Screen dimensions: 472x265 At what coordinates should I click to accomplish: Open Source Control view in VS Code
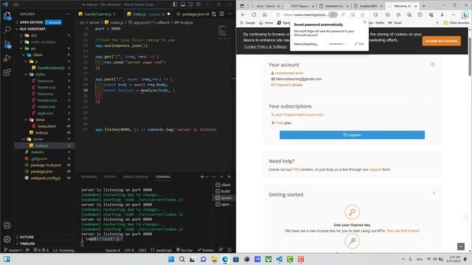pos(7,44)
